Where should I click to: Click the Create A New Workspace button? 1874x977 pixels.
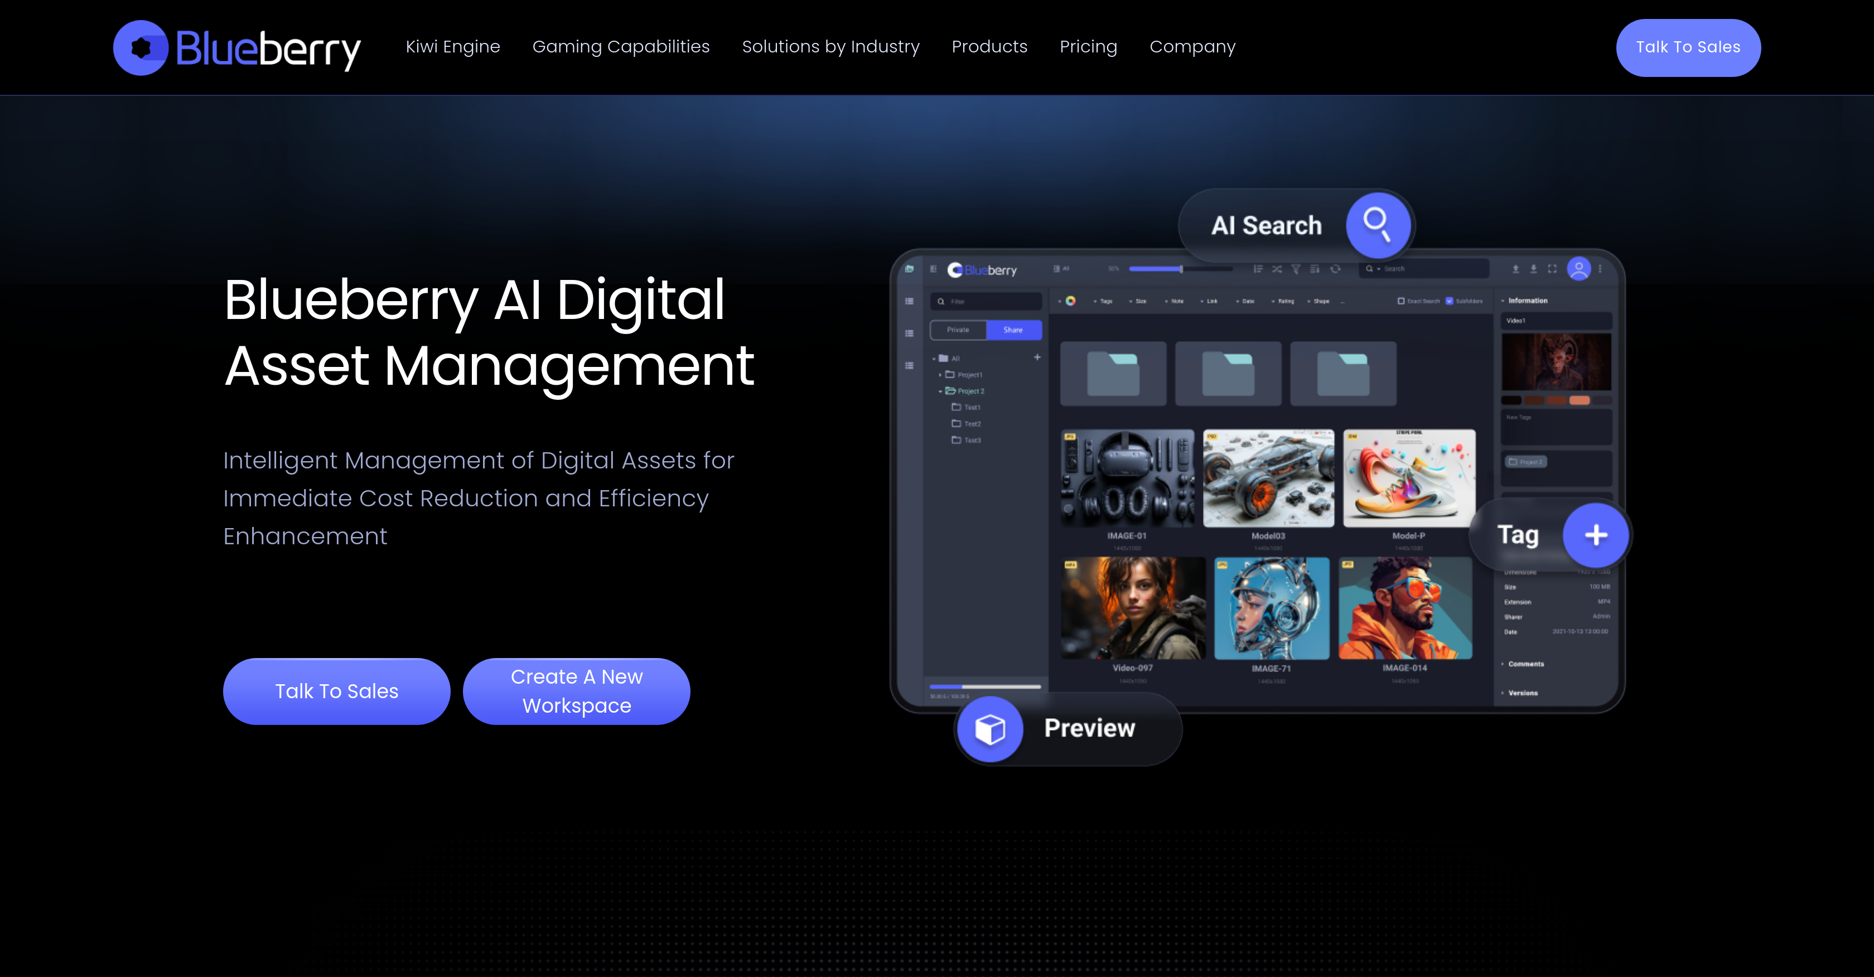click(576, 691)
